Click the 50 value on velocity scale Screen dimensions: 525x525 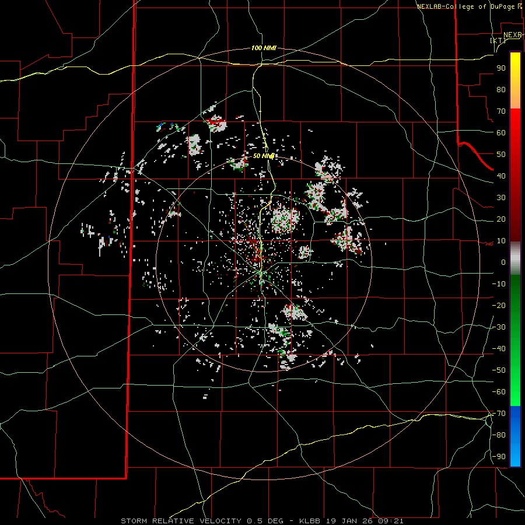501,155
